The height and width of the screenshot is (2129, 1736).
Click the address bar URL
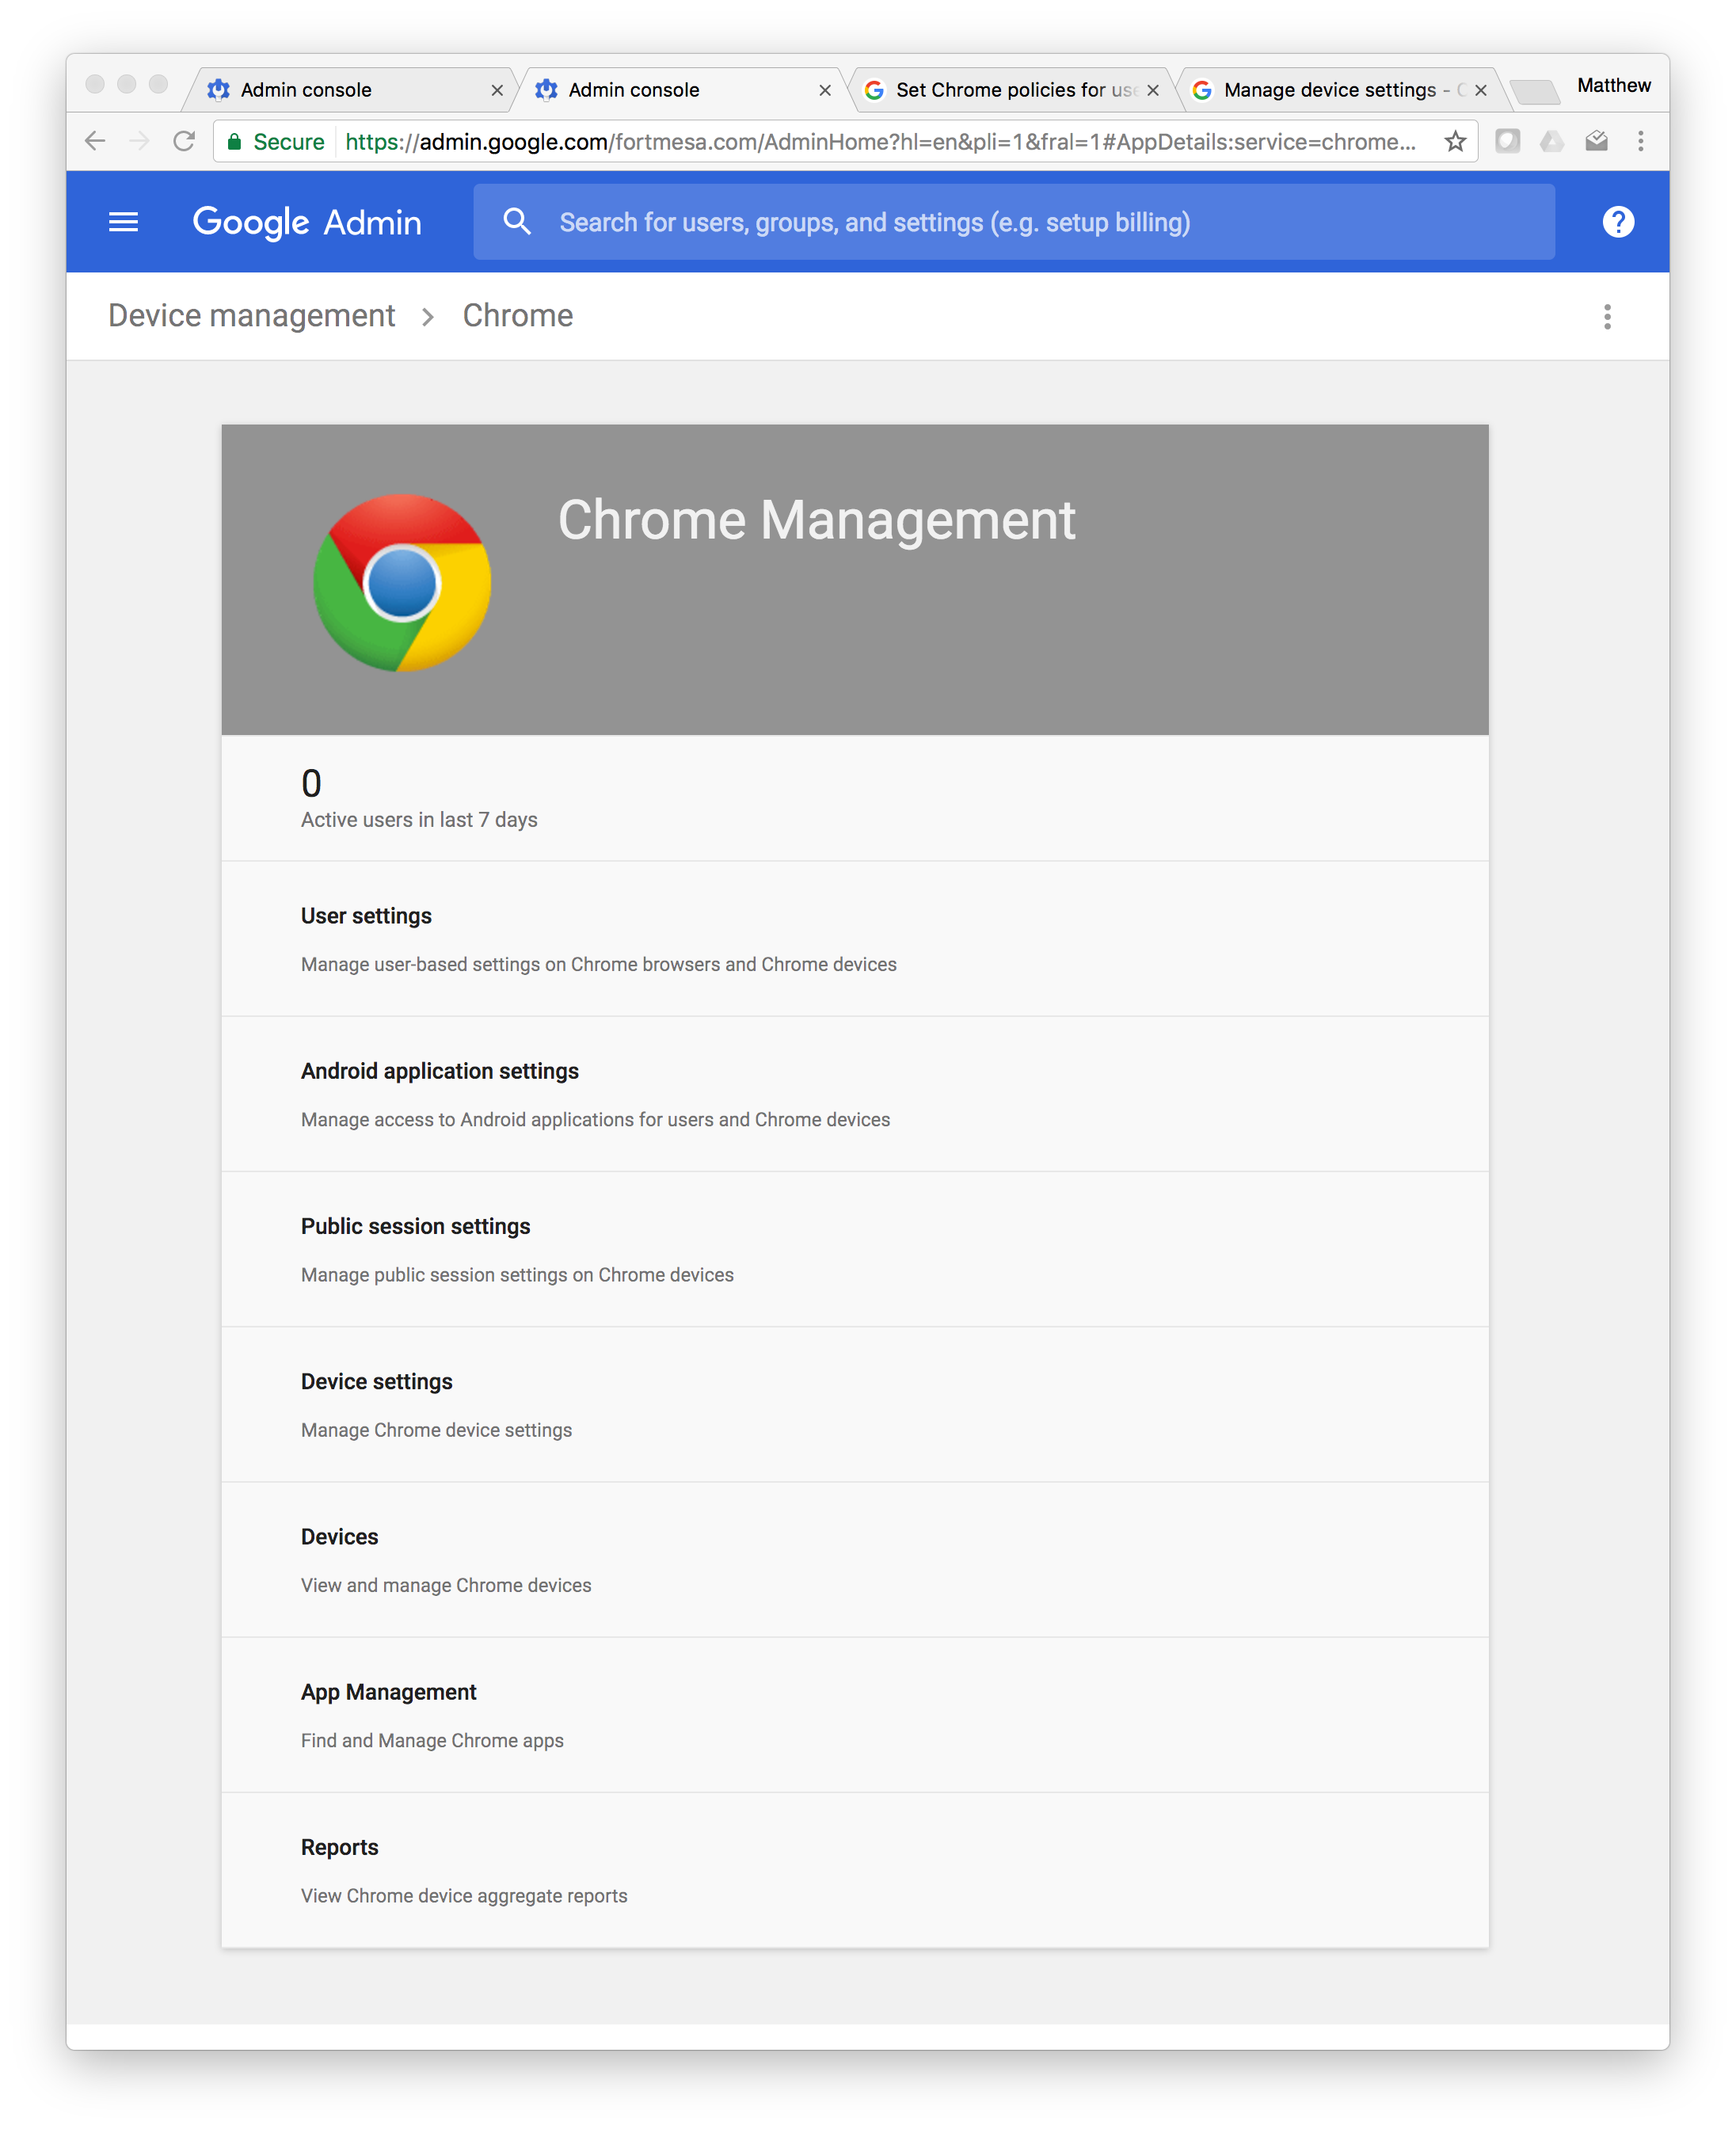880,142
